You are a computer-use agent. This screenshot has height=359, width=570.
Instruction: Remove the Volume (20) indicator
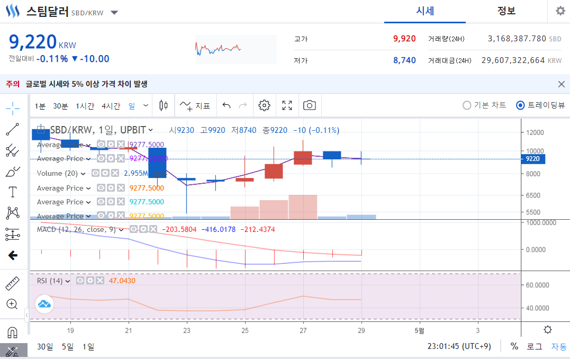pos(115,173)
